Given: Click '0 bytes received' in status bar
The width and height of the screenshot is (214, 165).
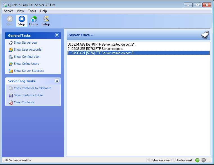Looking at the screenshot, I should click(159, 160).
